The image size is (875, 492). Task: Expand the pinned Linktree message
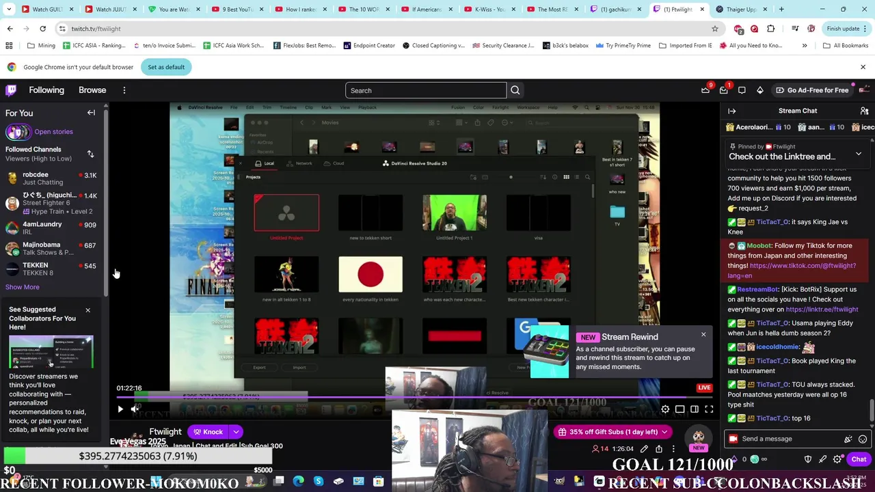pos(859,154)
